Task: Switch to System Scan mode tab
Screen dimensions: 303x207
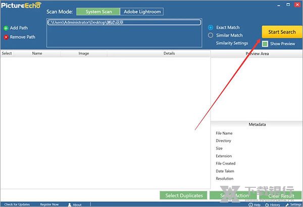Action: pos(98,11)
